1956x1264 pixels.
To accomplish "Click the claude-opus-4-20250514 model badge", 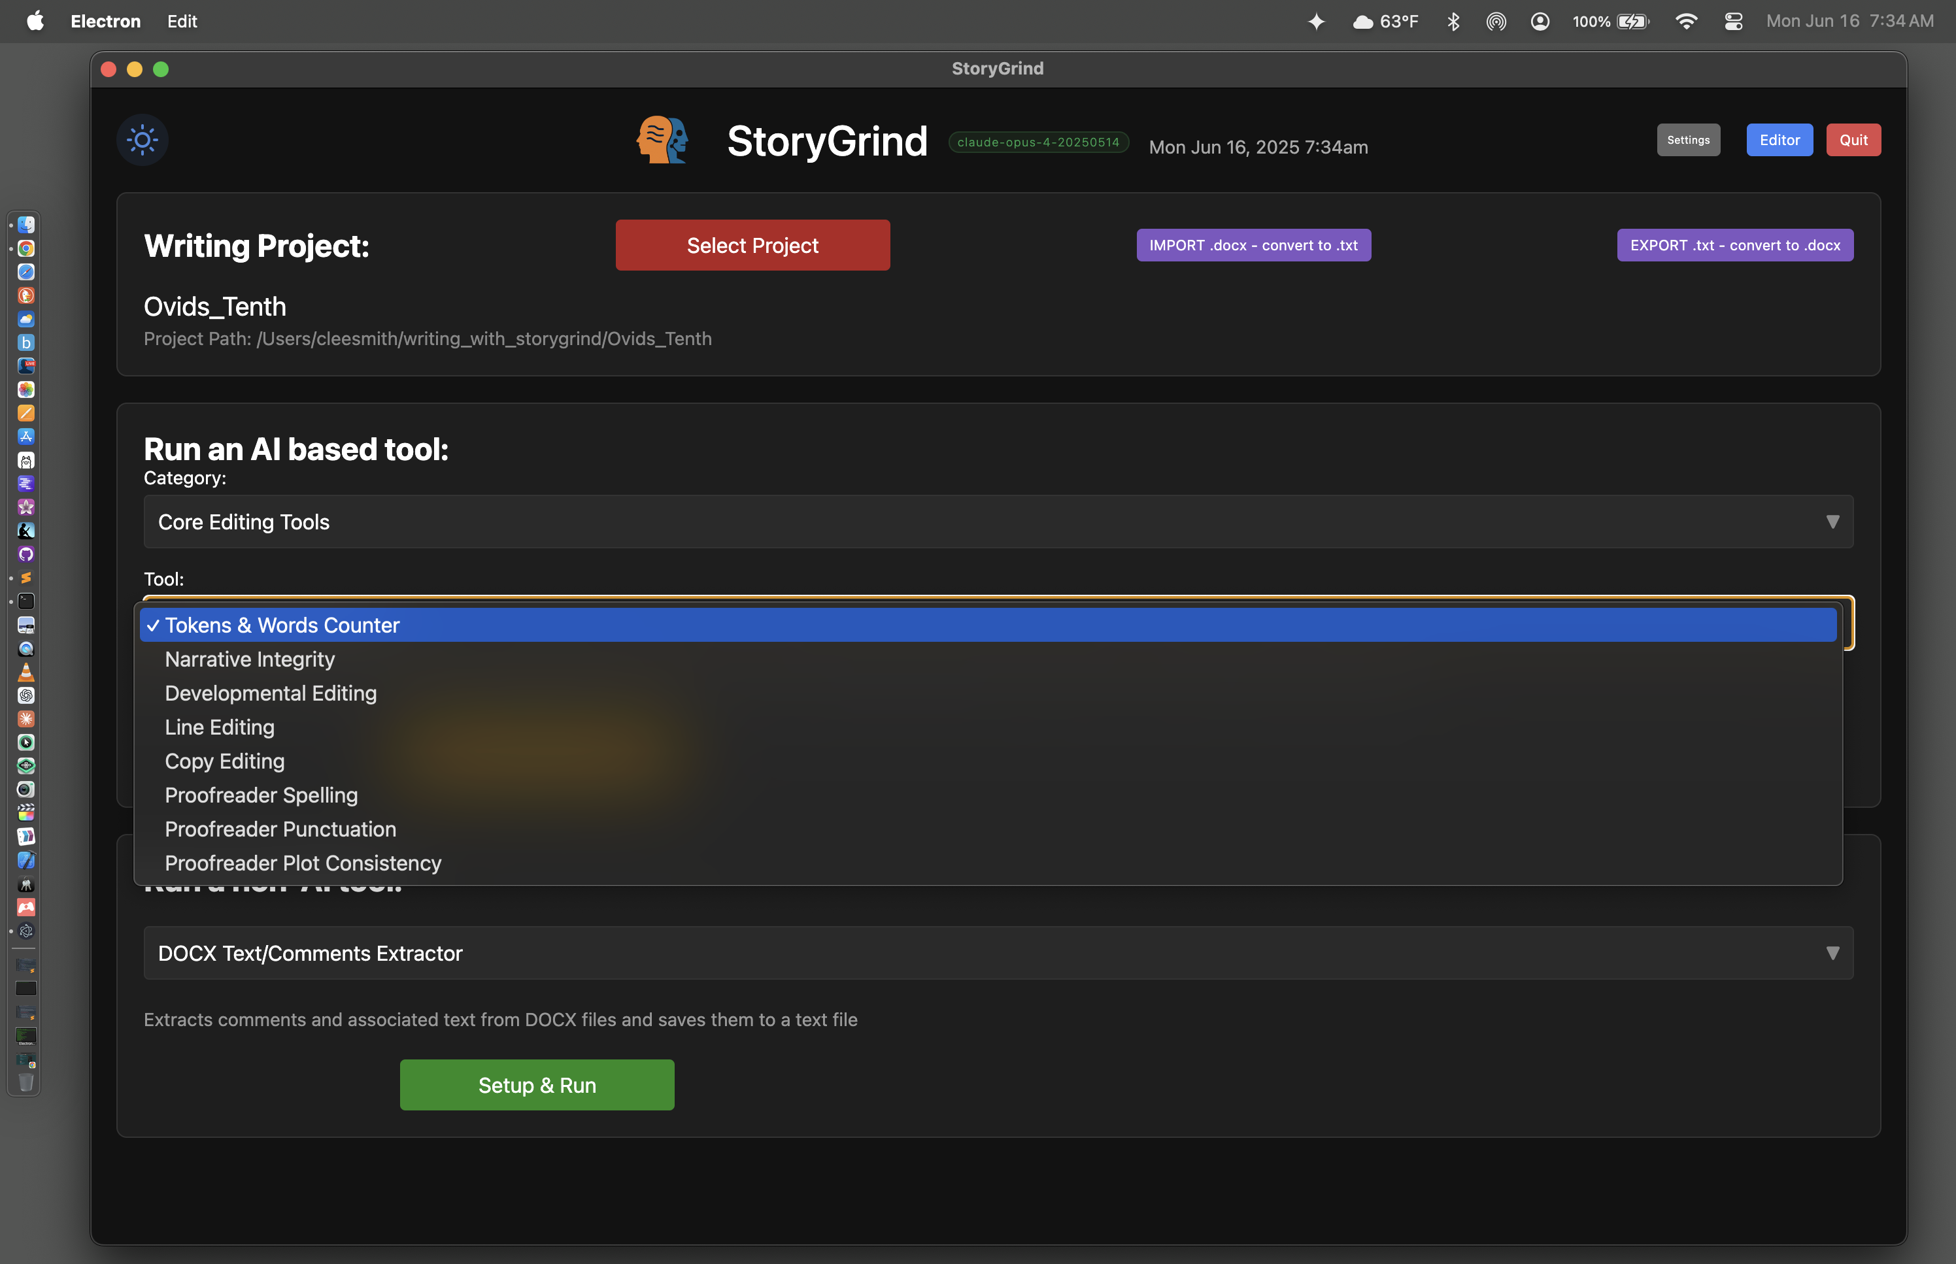I will pyautogui.click(x=1038, y=142).
